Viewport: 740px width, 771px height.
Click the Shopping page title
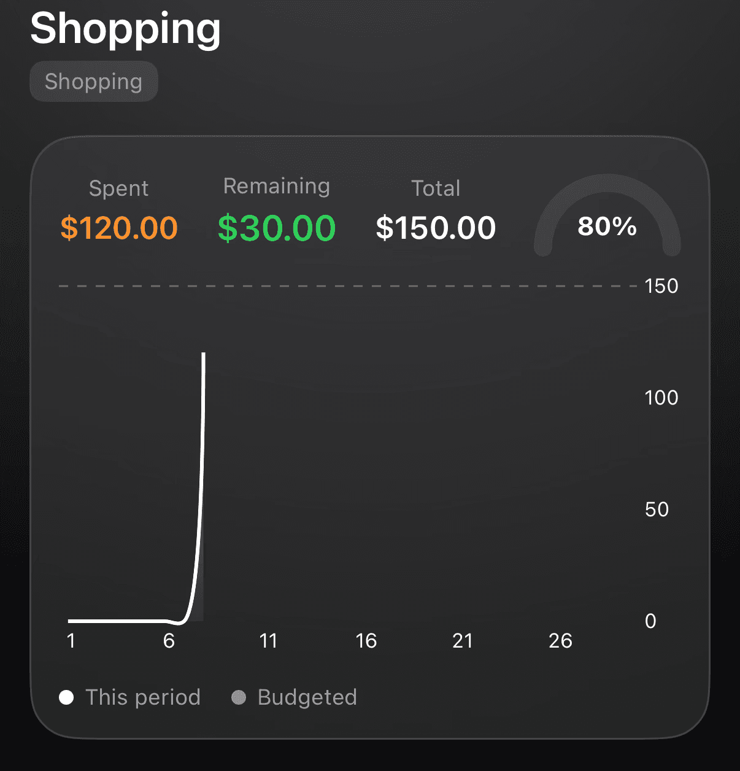pyautogui.click(x=125, y=28)
